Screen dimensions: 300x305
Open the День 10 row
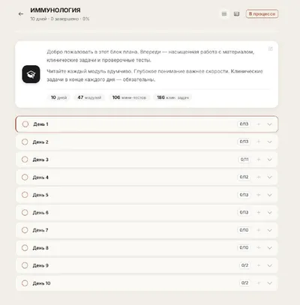click(147, 283)
